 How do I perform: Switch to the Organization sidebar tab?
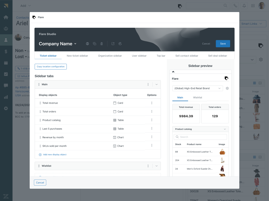coord(110,56)
